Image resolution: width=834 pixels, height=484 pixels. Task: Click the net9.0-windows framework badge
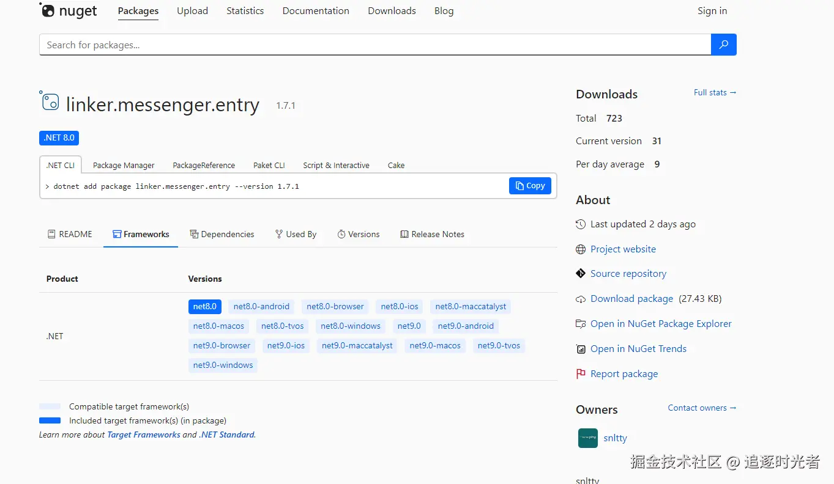(x=223, y=365)
